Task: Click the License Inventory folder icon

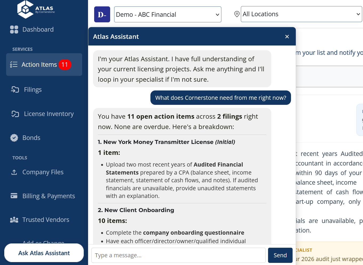Action: tap(15, 114)
